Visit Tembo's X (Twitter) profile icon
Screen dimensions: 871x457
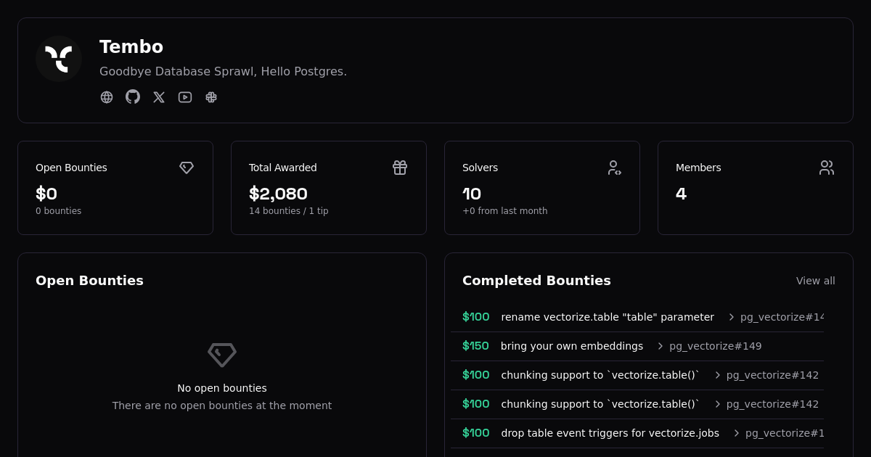coord(159,97)
